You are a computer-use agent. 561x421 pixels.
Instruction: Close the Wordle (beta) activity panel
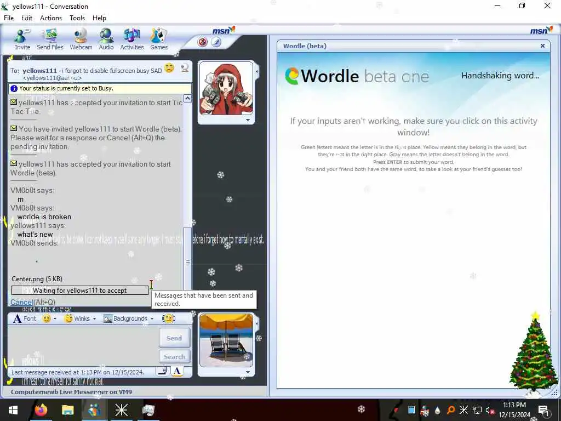tap(542, 46)
